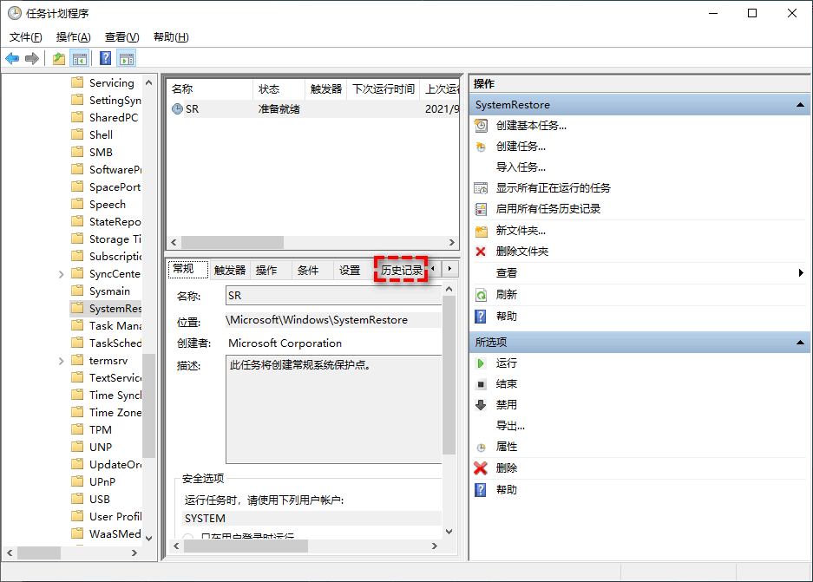
Task: Click the forward navigation arrow
Action: [31, 58]
